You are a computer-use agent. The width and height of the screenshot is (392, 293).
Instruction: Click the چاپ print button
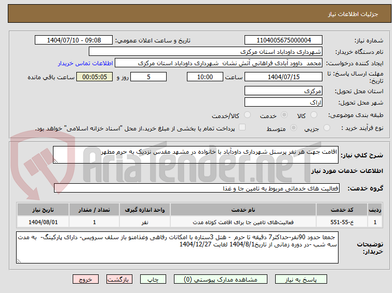coord(153,280)
